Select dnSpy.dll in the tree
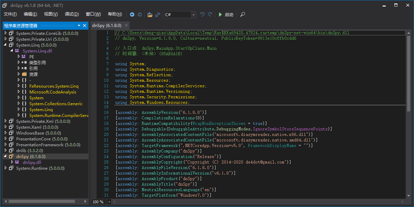This screenshot has width=414, height=207. tap(32, 162)
